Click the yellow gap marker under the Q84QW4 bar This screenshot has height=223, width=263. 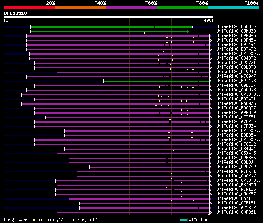coord(173,151)
